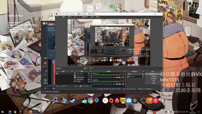The height and width of the screenshot is (114, 202).
Task: Click the 停止推流 button
Action: pos(153,74)
